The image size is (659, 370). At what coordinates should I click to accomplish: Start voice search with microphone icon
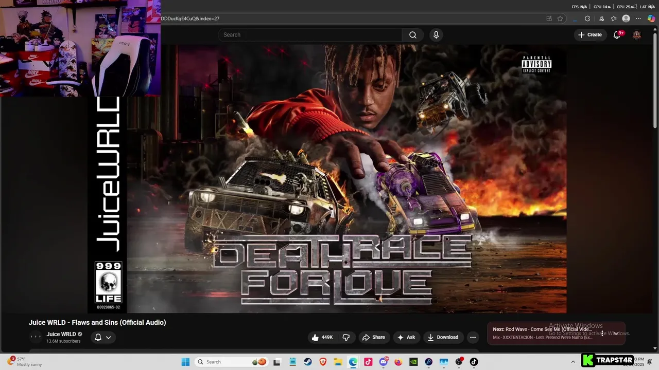click(436, 35)
